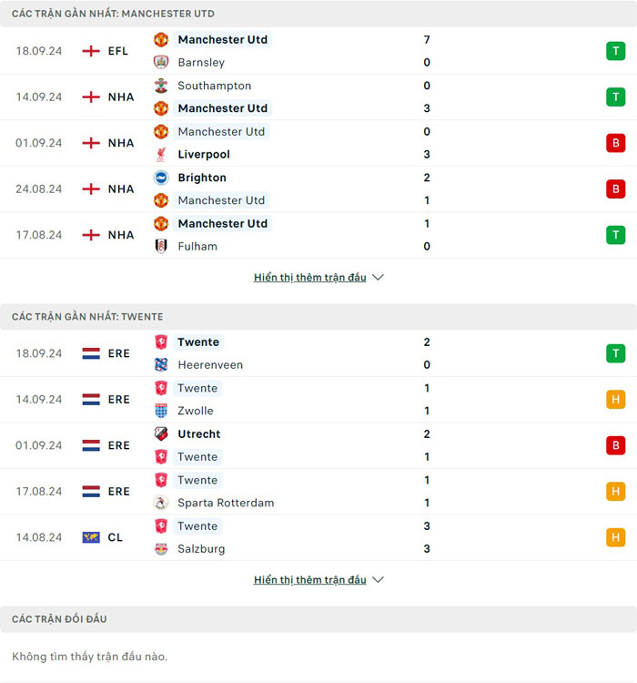Click the Heerenveen club crest icon
The height and width of the screenshot is (683, 637).
[161, 364]
